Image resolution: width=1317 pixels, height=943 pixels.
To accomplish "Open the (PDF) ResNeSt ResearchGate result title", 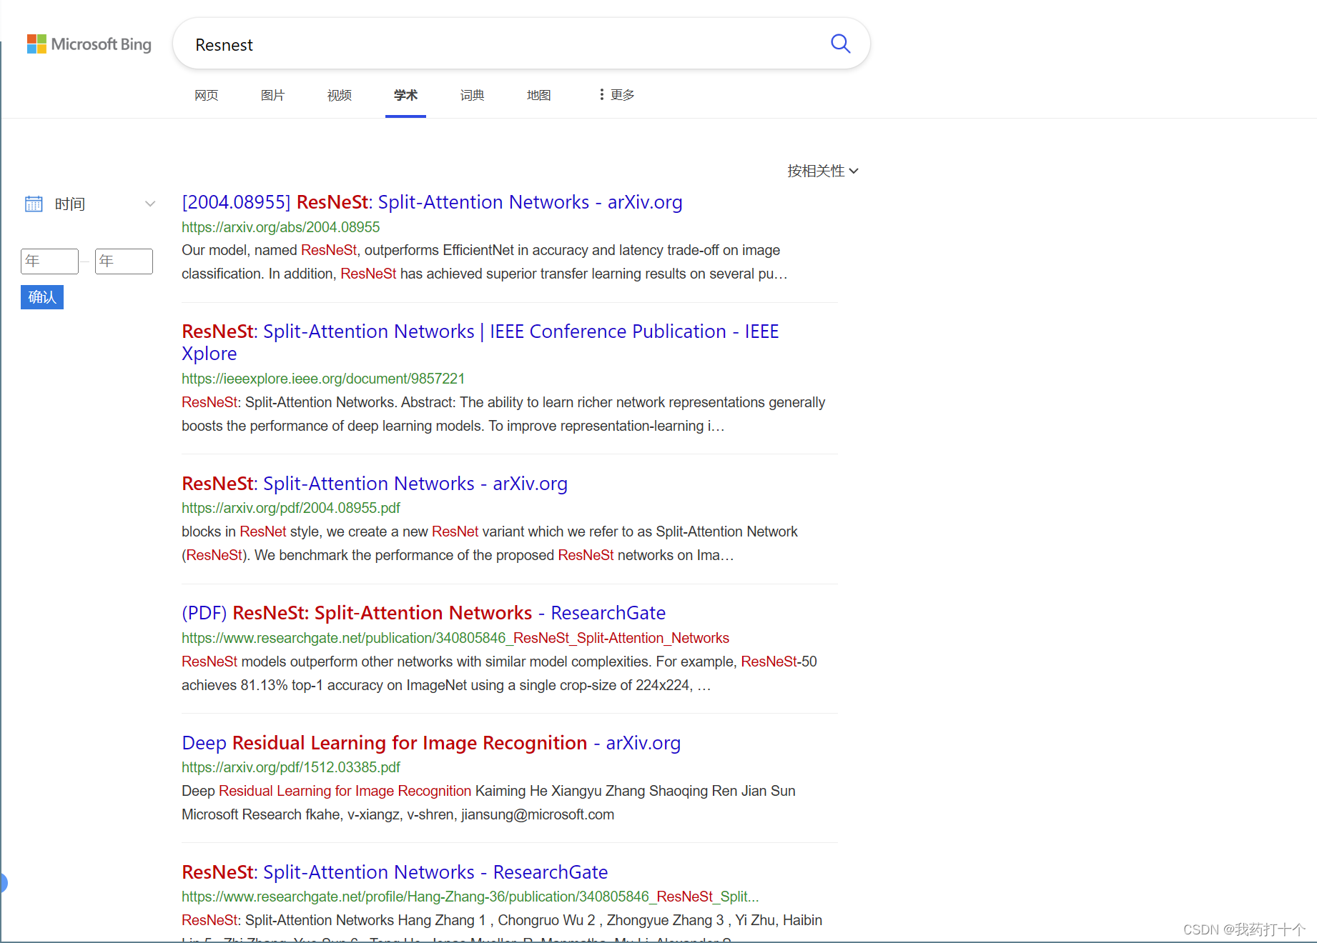I will pyautogui.click(x=423, y=613).
